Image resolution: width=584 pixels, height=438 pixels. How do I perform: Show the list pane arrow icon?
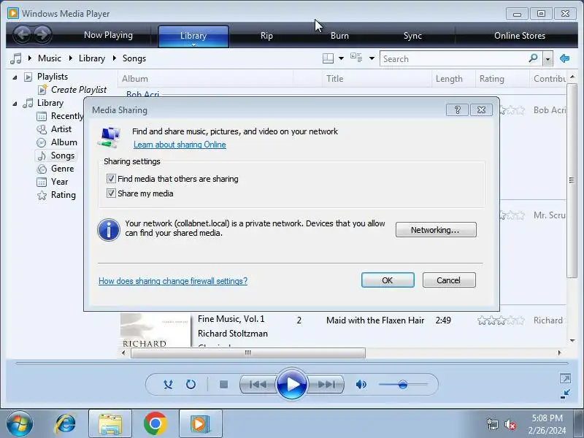coord(564,58)
